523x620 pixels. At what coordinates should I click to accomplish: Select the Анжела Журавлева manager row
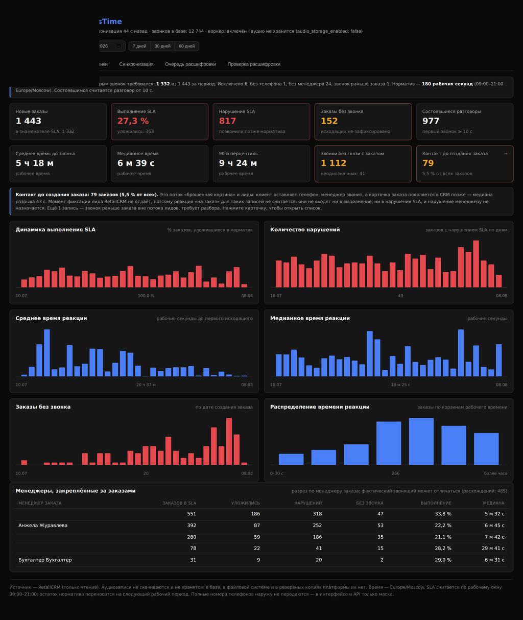(x=261, y=526)
